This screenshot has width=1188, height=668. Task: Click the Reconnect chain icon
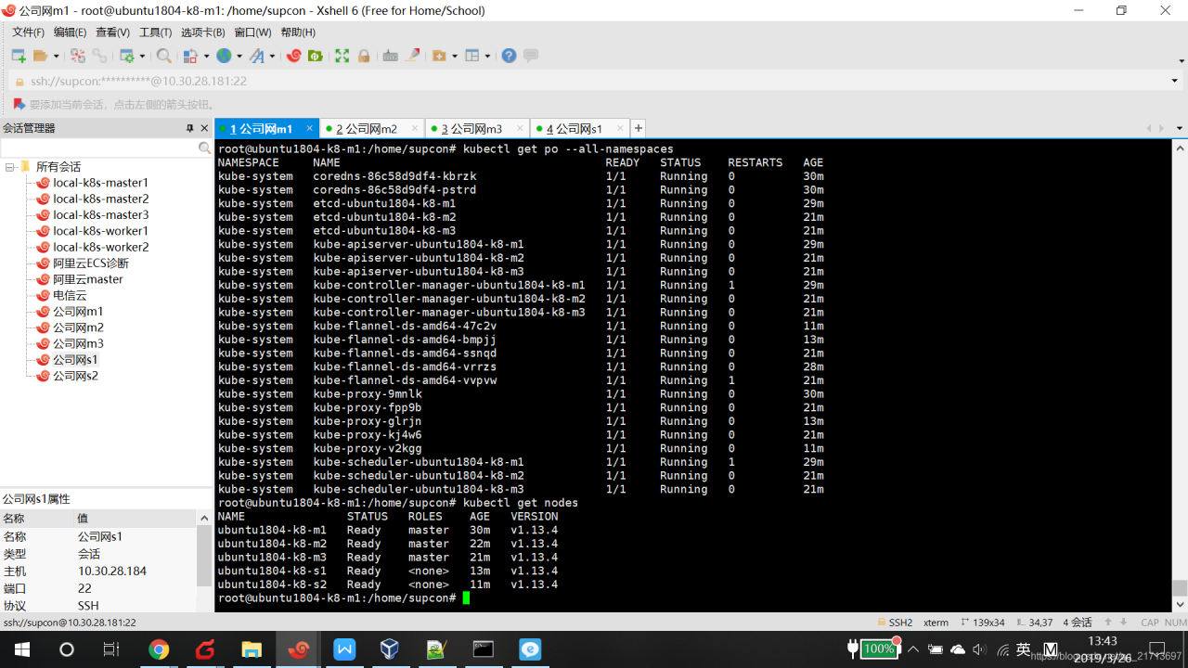(x=98, y=56)
